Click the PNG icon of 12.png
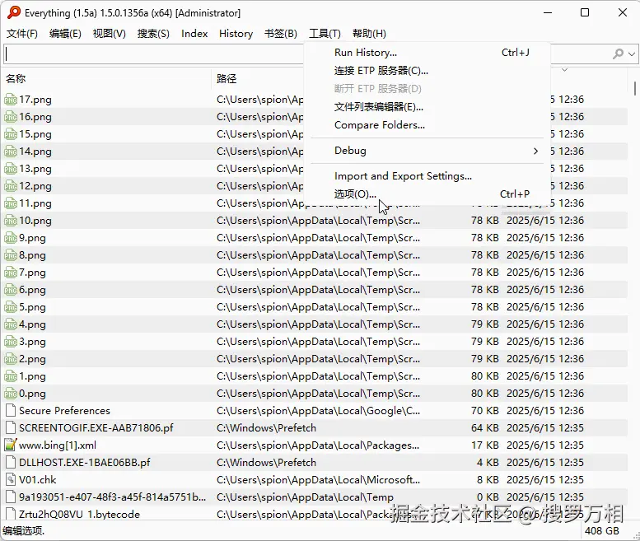This screenshot has width=640, height=541. 11,186
